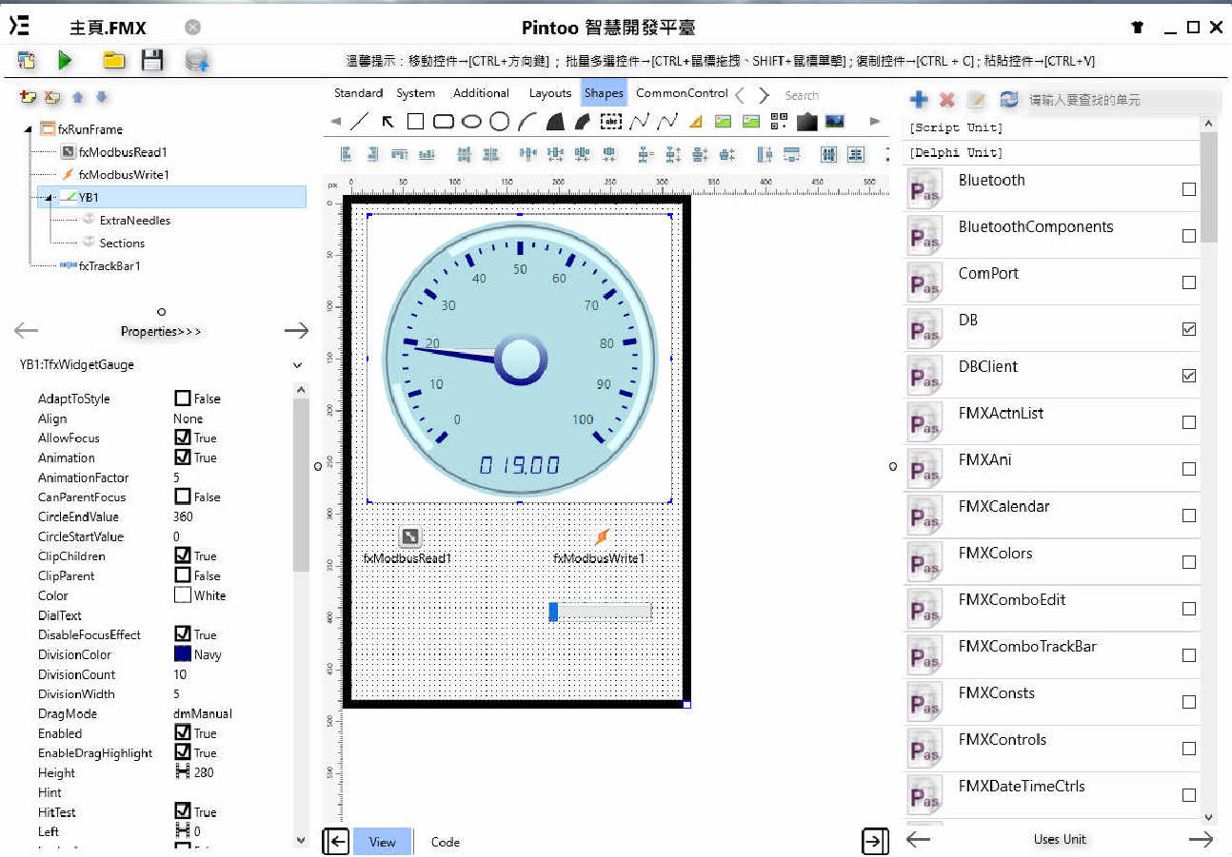Screen dimensions: 1232x857
Task: Save with the floppy disk icon
Action: pyautogui.click(x=152, y=61)
